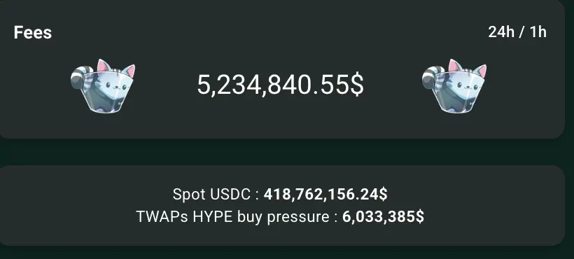Viewport: 574px width, 259px height.
Task: Click the right cat-in-glass mascot icon
Action: pos(454,85)
